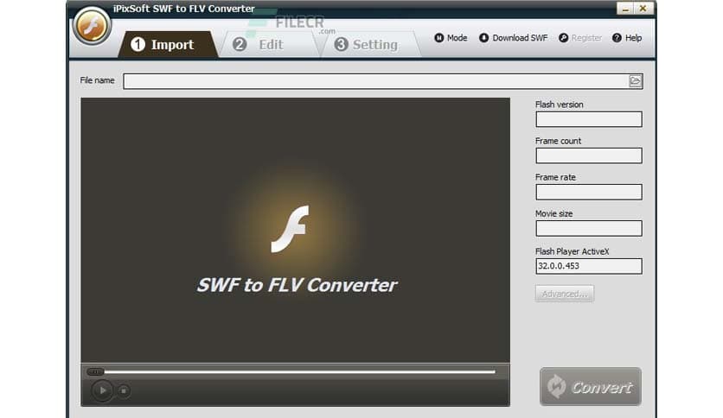The height and width of the screenshot is (418, 723).
Task: Click the Flash Player ActiveX value 32.0.0.453
Action: tap(589, 266)
